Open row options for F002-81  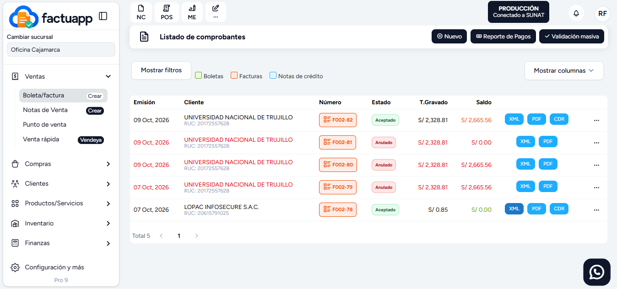[x=596, y=143]
